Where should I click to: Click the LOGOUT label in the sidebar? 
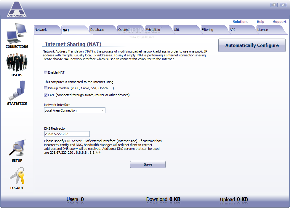click(17, 188)
